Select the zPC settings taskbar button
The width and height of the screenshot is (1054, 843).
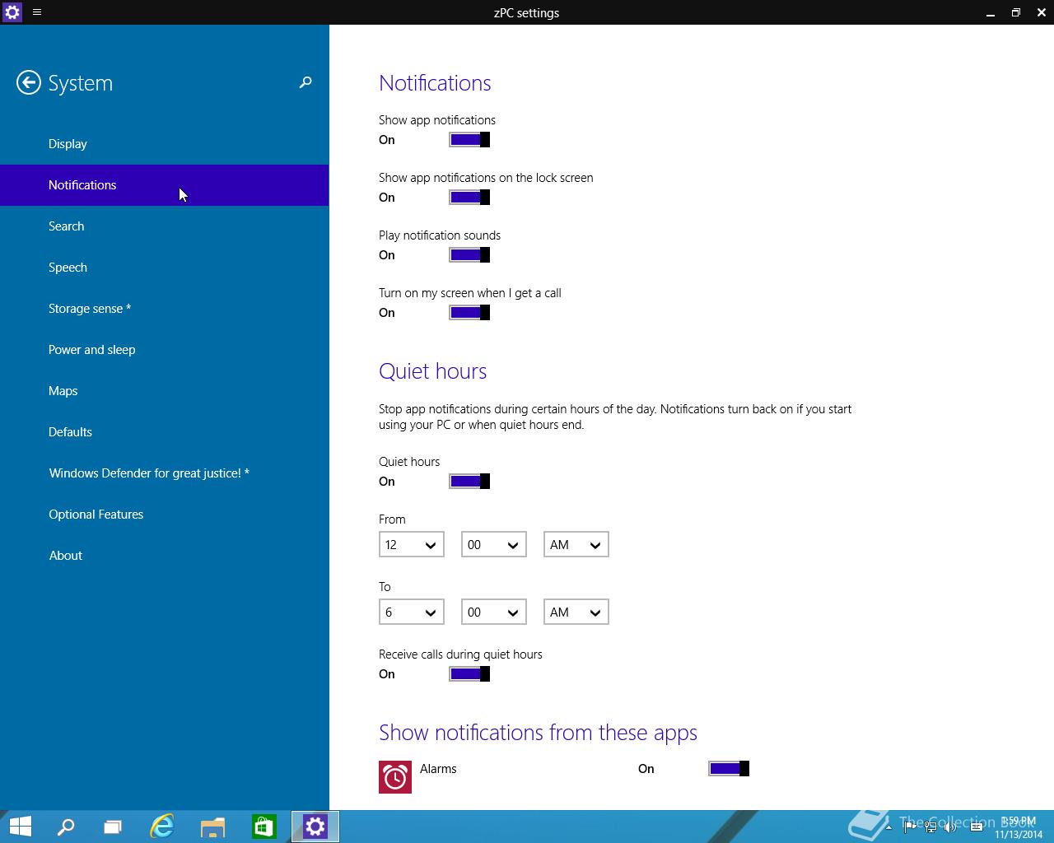(x=315, y=827)
